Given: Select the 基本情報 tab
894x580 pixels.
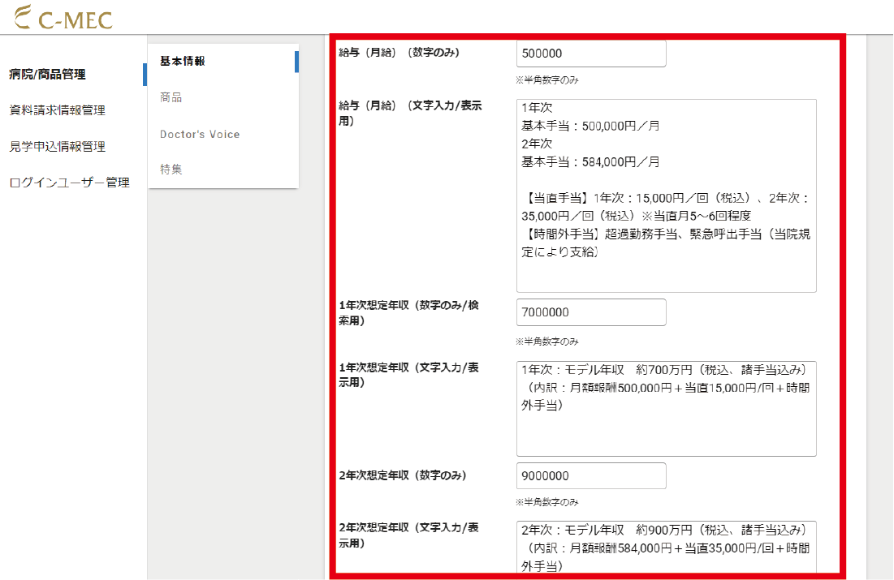Looking at the screenshot, I should [x=183, y=61].
